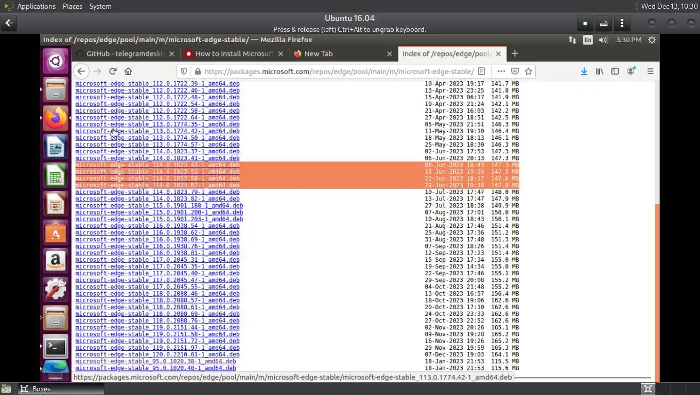Go back in Firefox history

[81, 71]
